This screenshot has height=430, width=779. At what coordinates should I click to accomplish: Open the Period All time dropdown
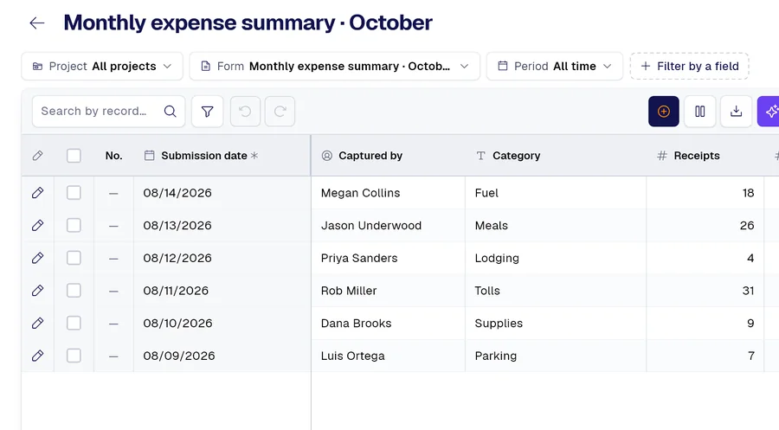point(555,66)
